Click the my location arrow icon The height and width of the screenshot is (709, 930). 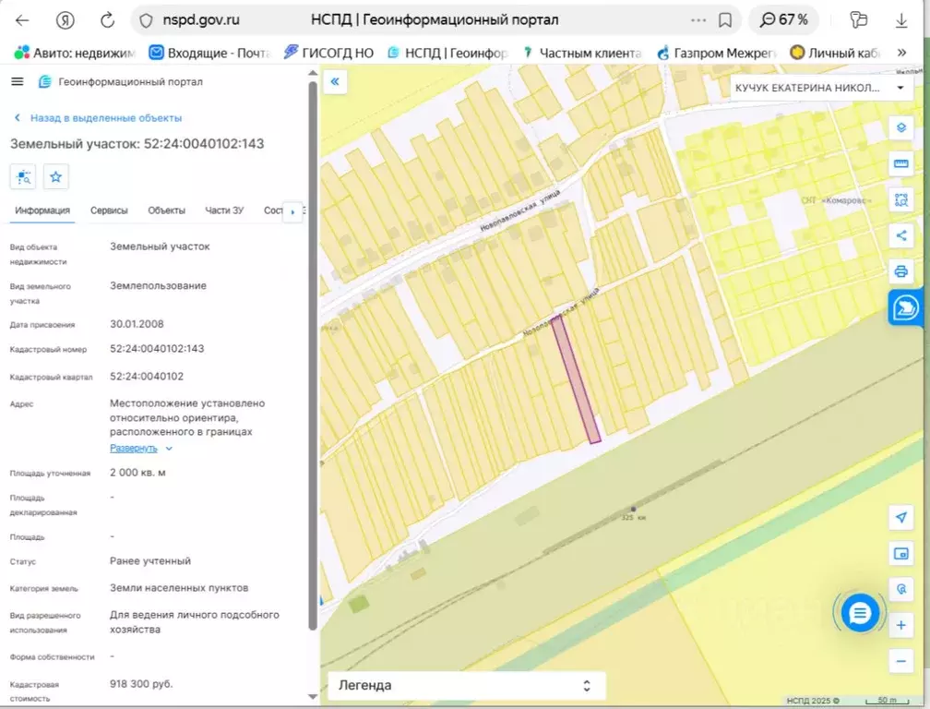pos(900,518)
